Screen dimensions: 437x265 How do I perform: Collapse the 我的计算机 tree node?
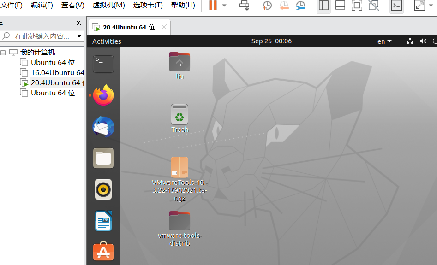[x=3, y=53]
